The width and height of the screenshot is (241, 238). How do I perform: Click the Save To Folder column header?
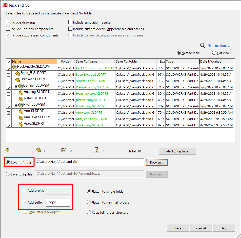(x=136, y=61)
